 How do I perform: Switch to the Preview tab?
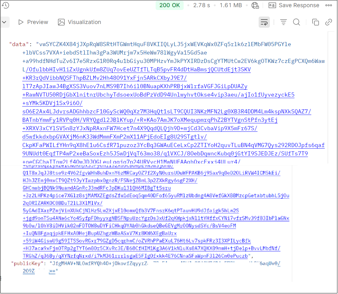33,22
